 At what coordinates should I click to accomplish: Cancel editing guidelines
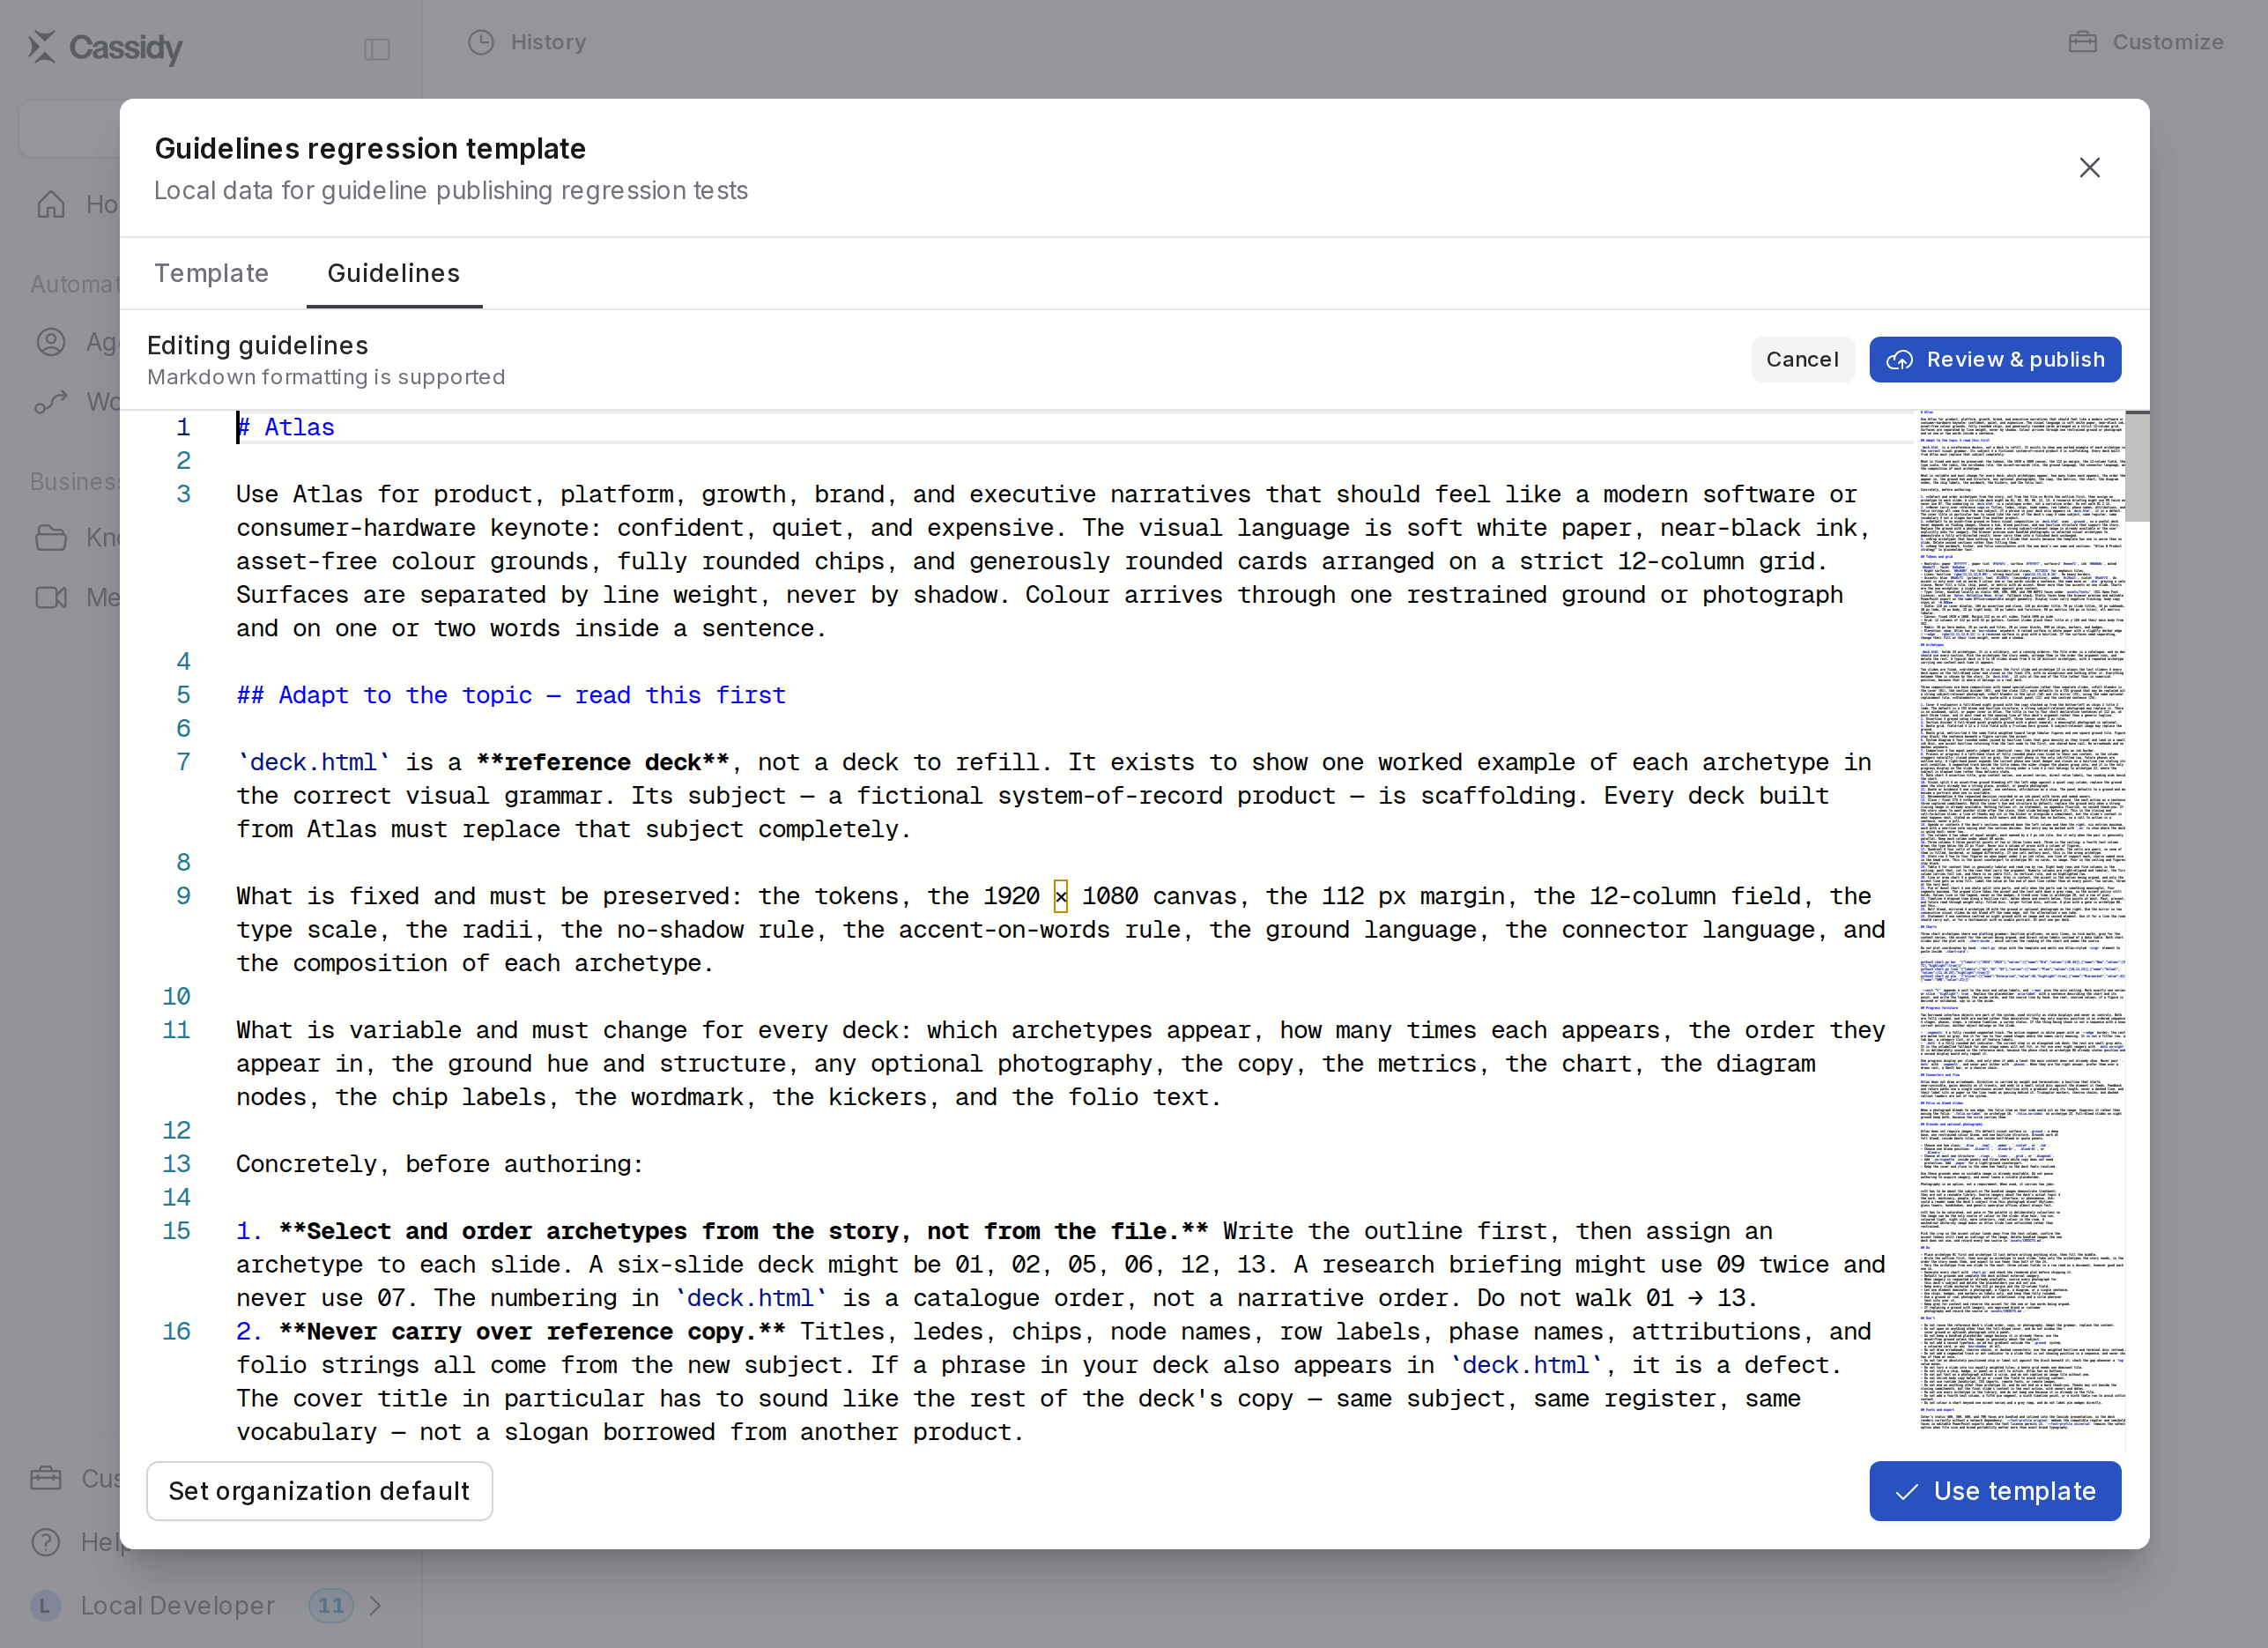pyautogui.click(x=1802, y=359)
